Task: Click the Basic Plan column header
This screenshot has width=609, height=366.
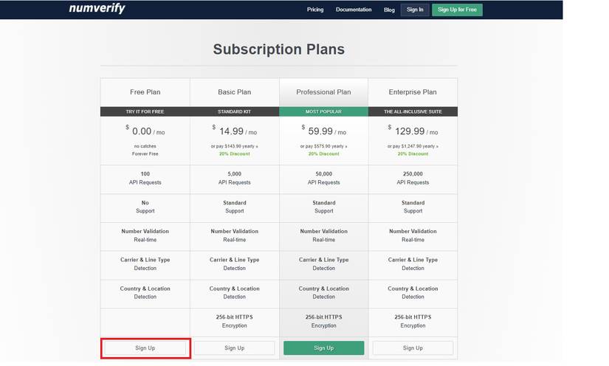Action: (235, 92)
